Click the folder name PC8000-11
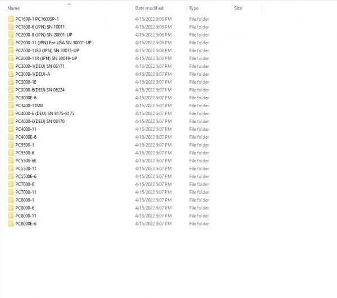The height and width of the screenshot is (298, 337). [x=26, y=216]
